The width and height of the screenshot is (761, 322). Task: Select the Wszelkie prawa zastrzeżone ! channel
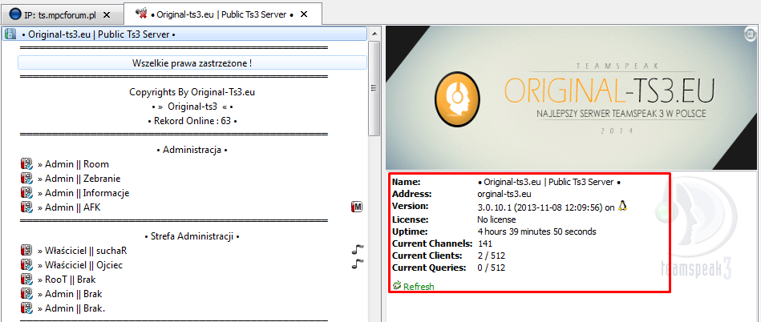tap(192, 63)
